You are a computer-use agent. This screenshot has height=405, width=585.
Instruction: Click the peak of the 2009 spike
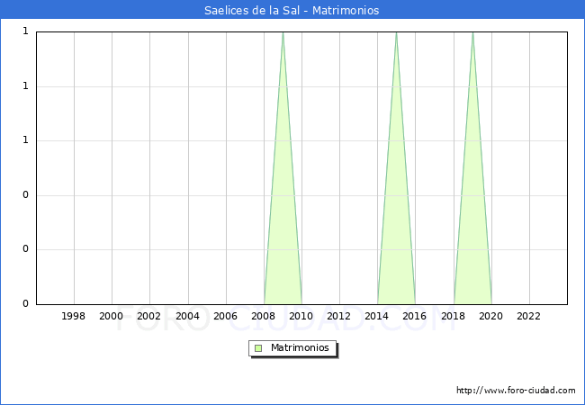point(283,33)
